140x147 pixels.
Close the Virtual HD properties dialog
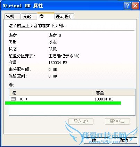point(135,6)
